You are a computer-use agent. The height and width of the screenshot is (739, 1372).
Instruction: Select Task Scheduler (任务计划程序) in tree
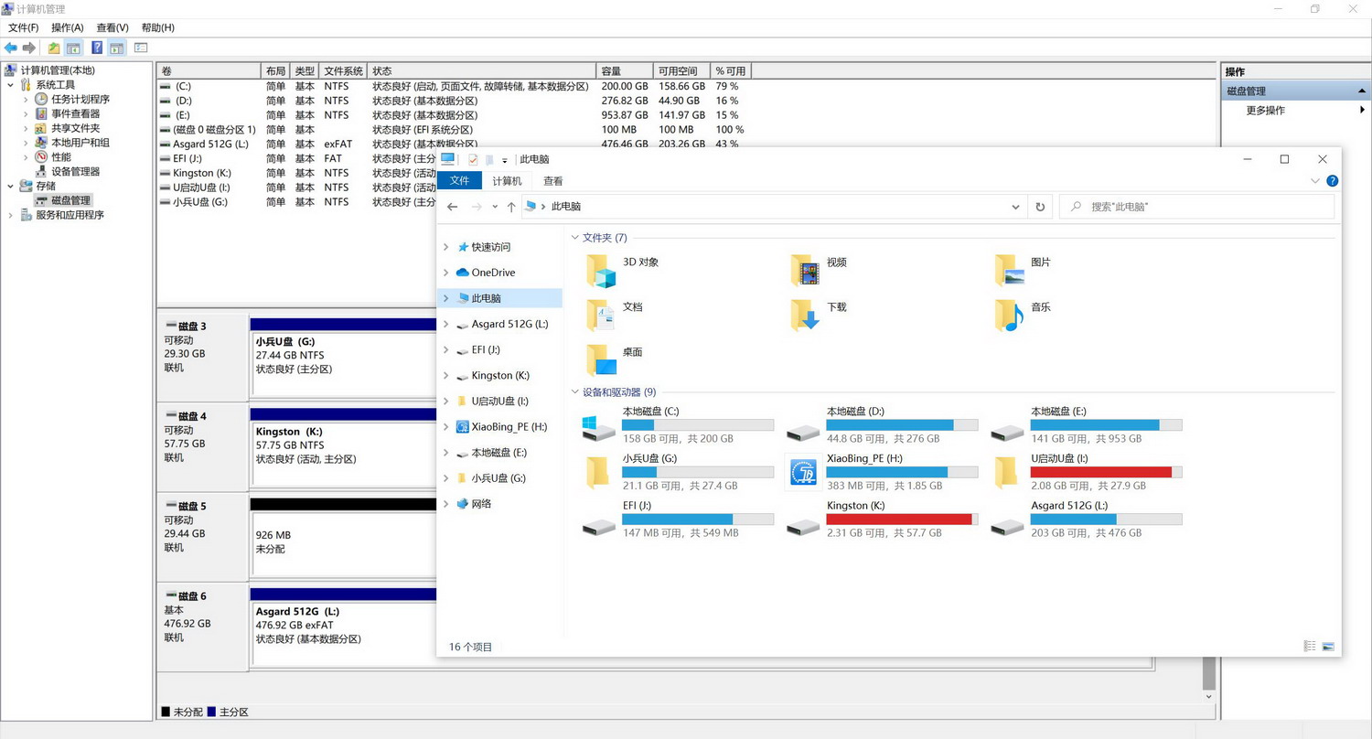coord(80,99)
